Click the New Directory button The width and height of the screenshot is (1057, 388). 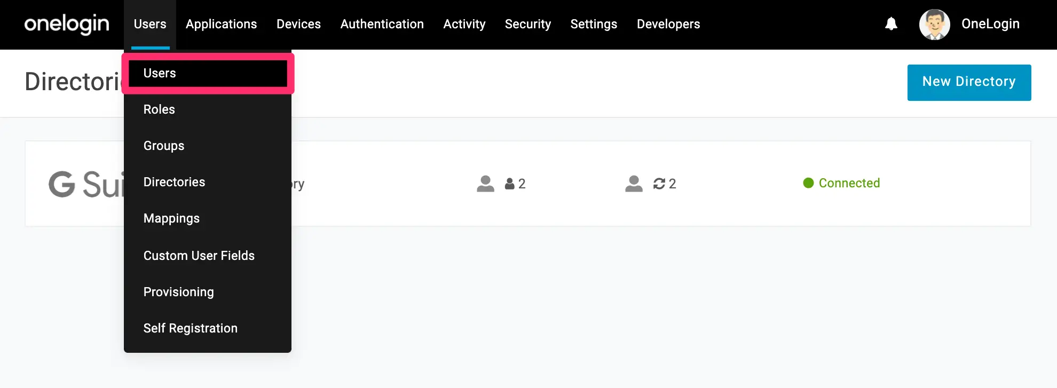pyautogui.click(x=969, y=82)
